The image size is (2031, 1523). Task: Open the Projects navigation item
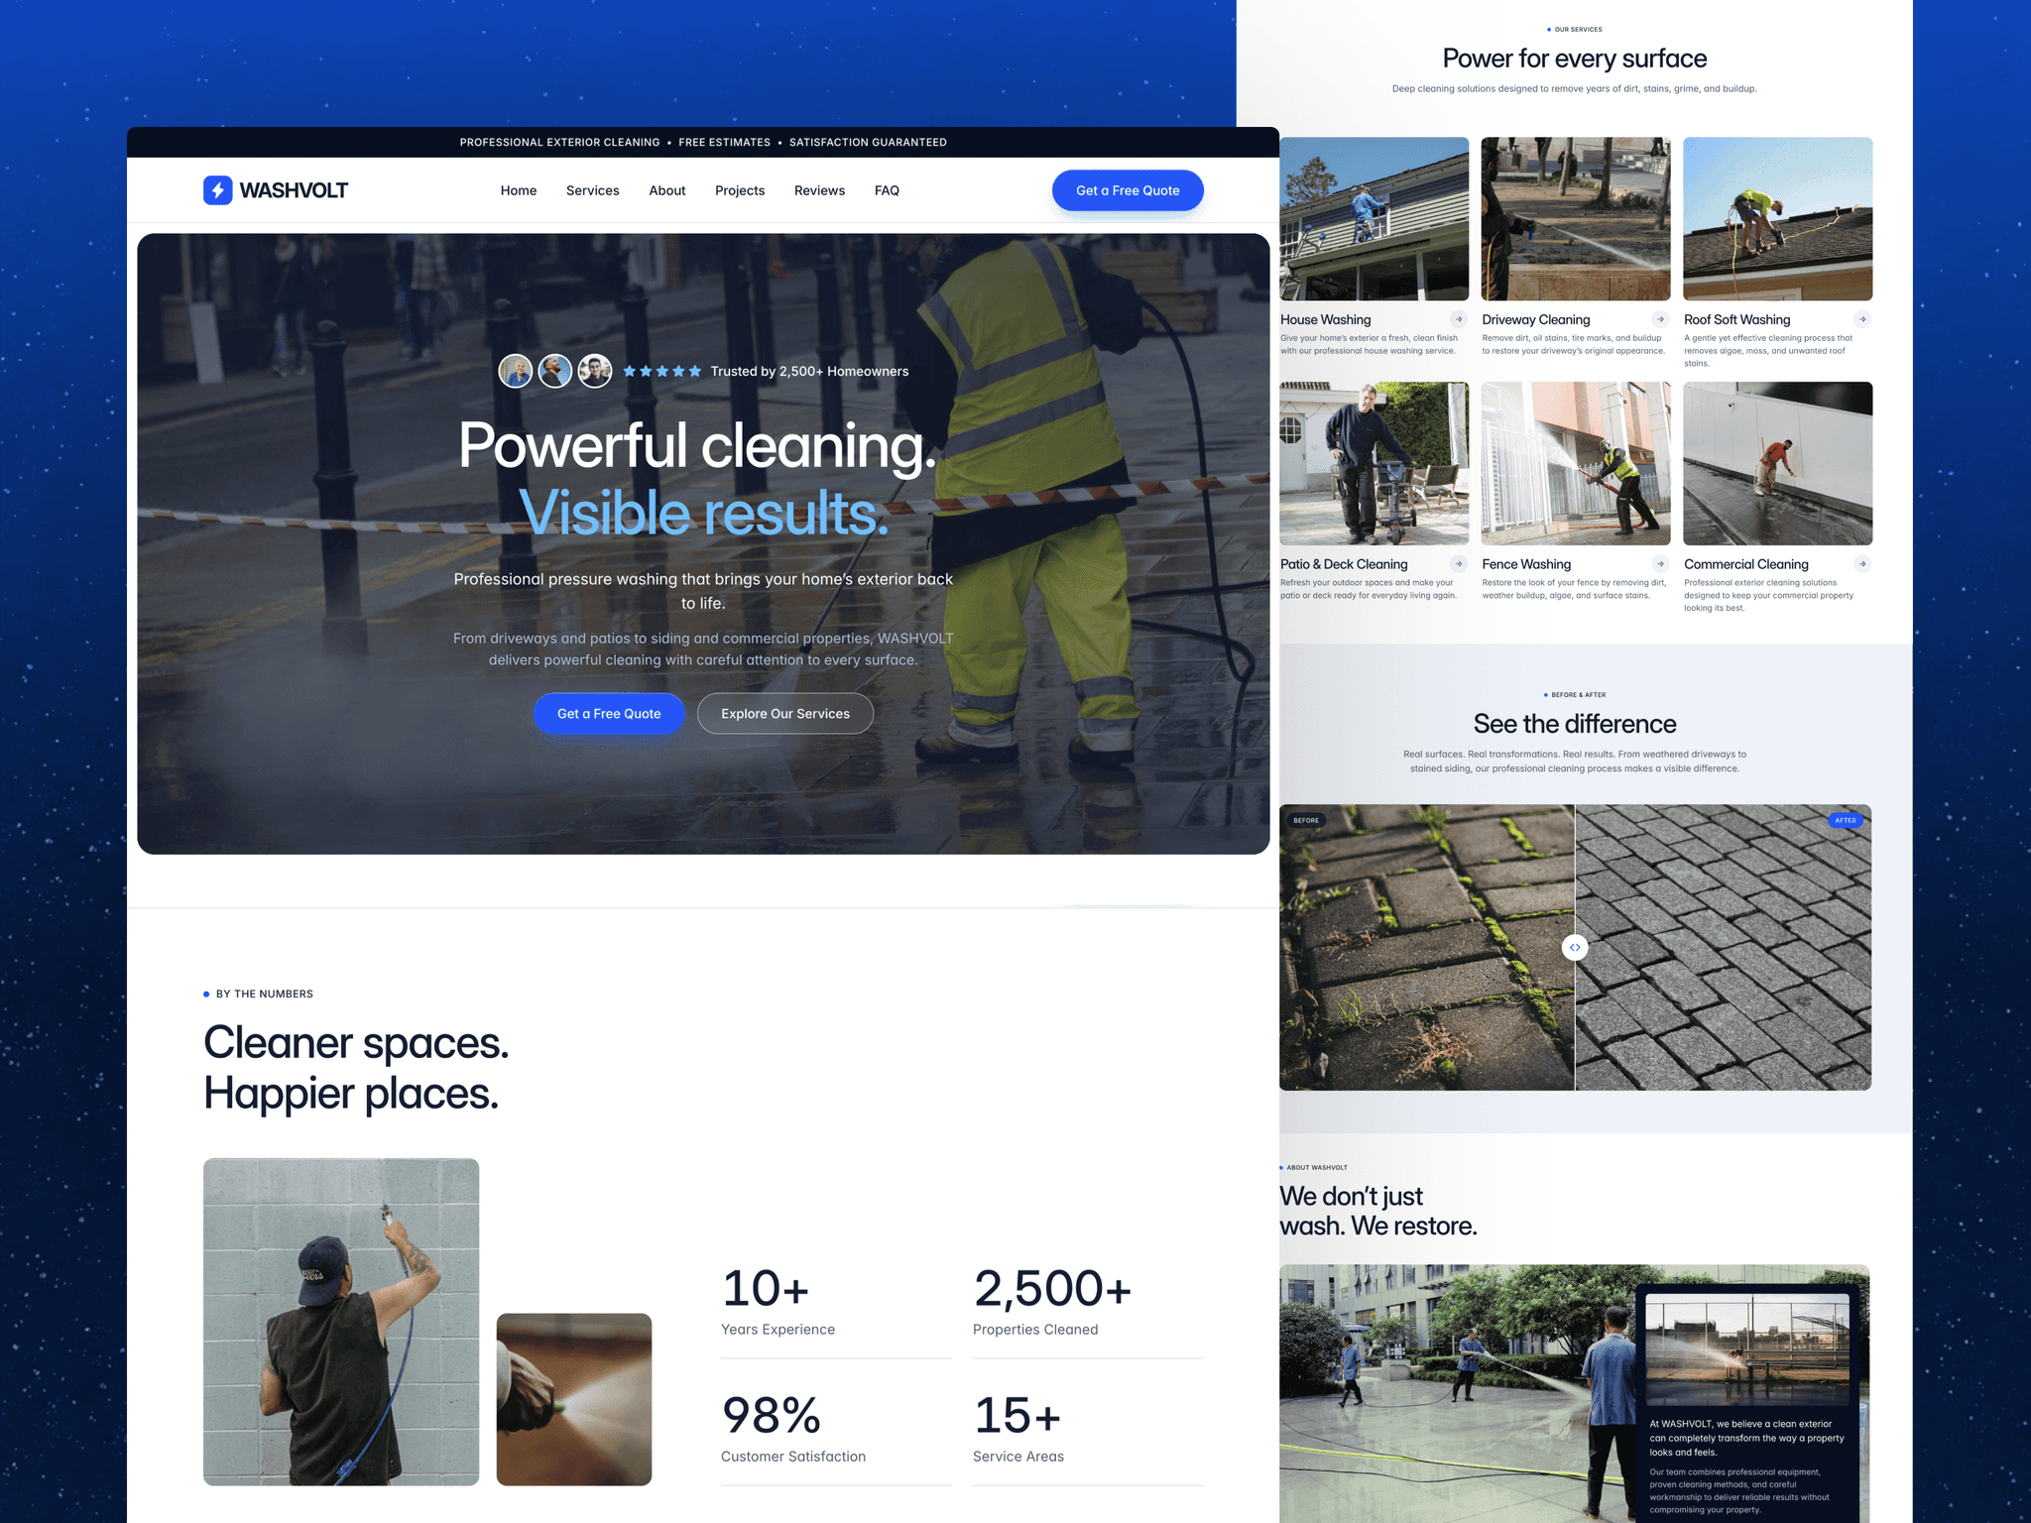(740, 190)
